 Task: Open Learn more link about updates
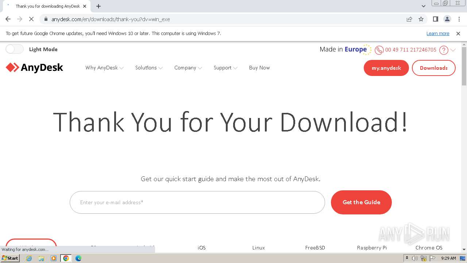(438, 33)
